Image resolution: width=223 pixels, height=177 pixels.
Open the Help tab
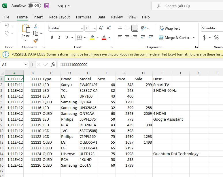146,17
